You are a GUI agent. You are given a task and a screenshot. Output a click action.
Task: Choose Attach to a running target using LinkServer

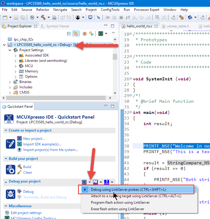(x=136, y=196)
